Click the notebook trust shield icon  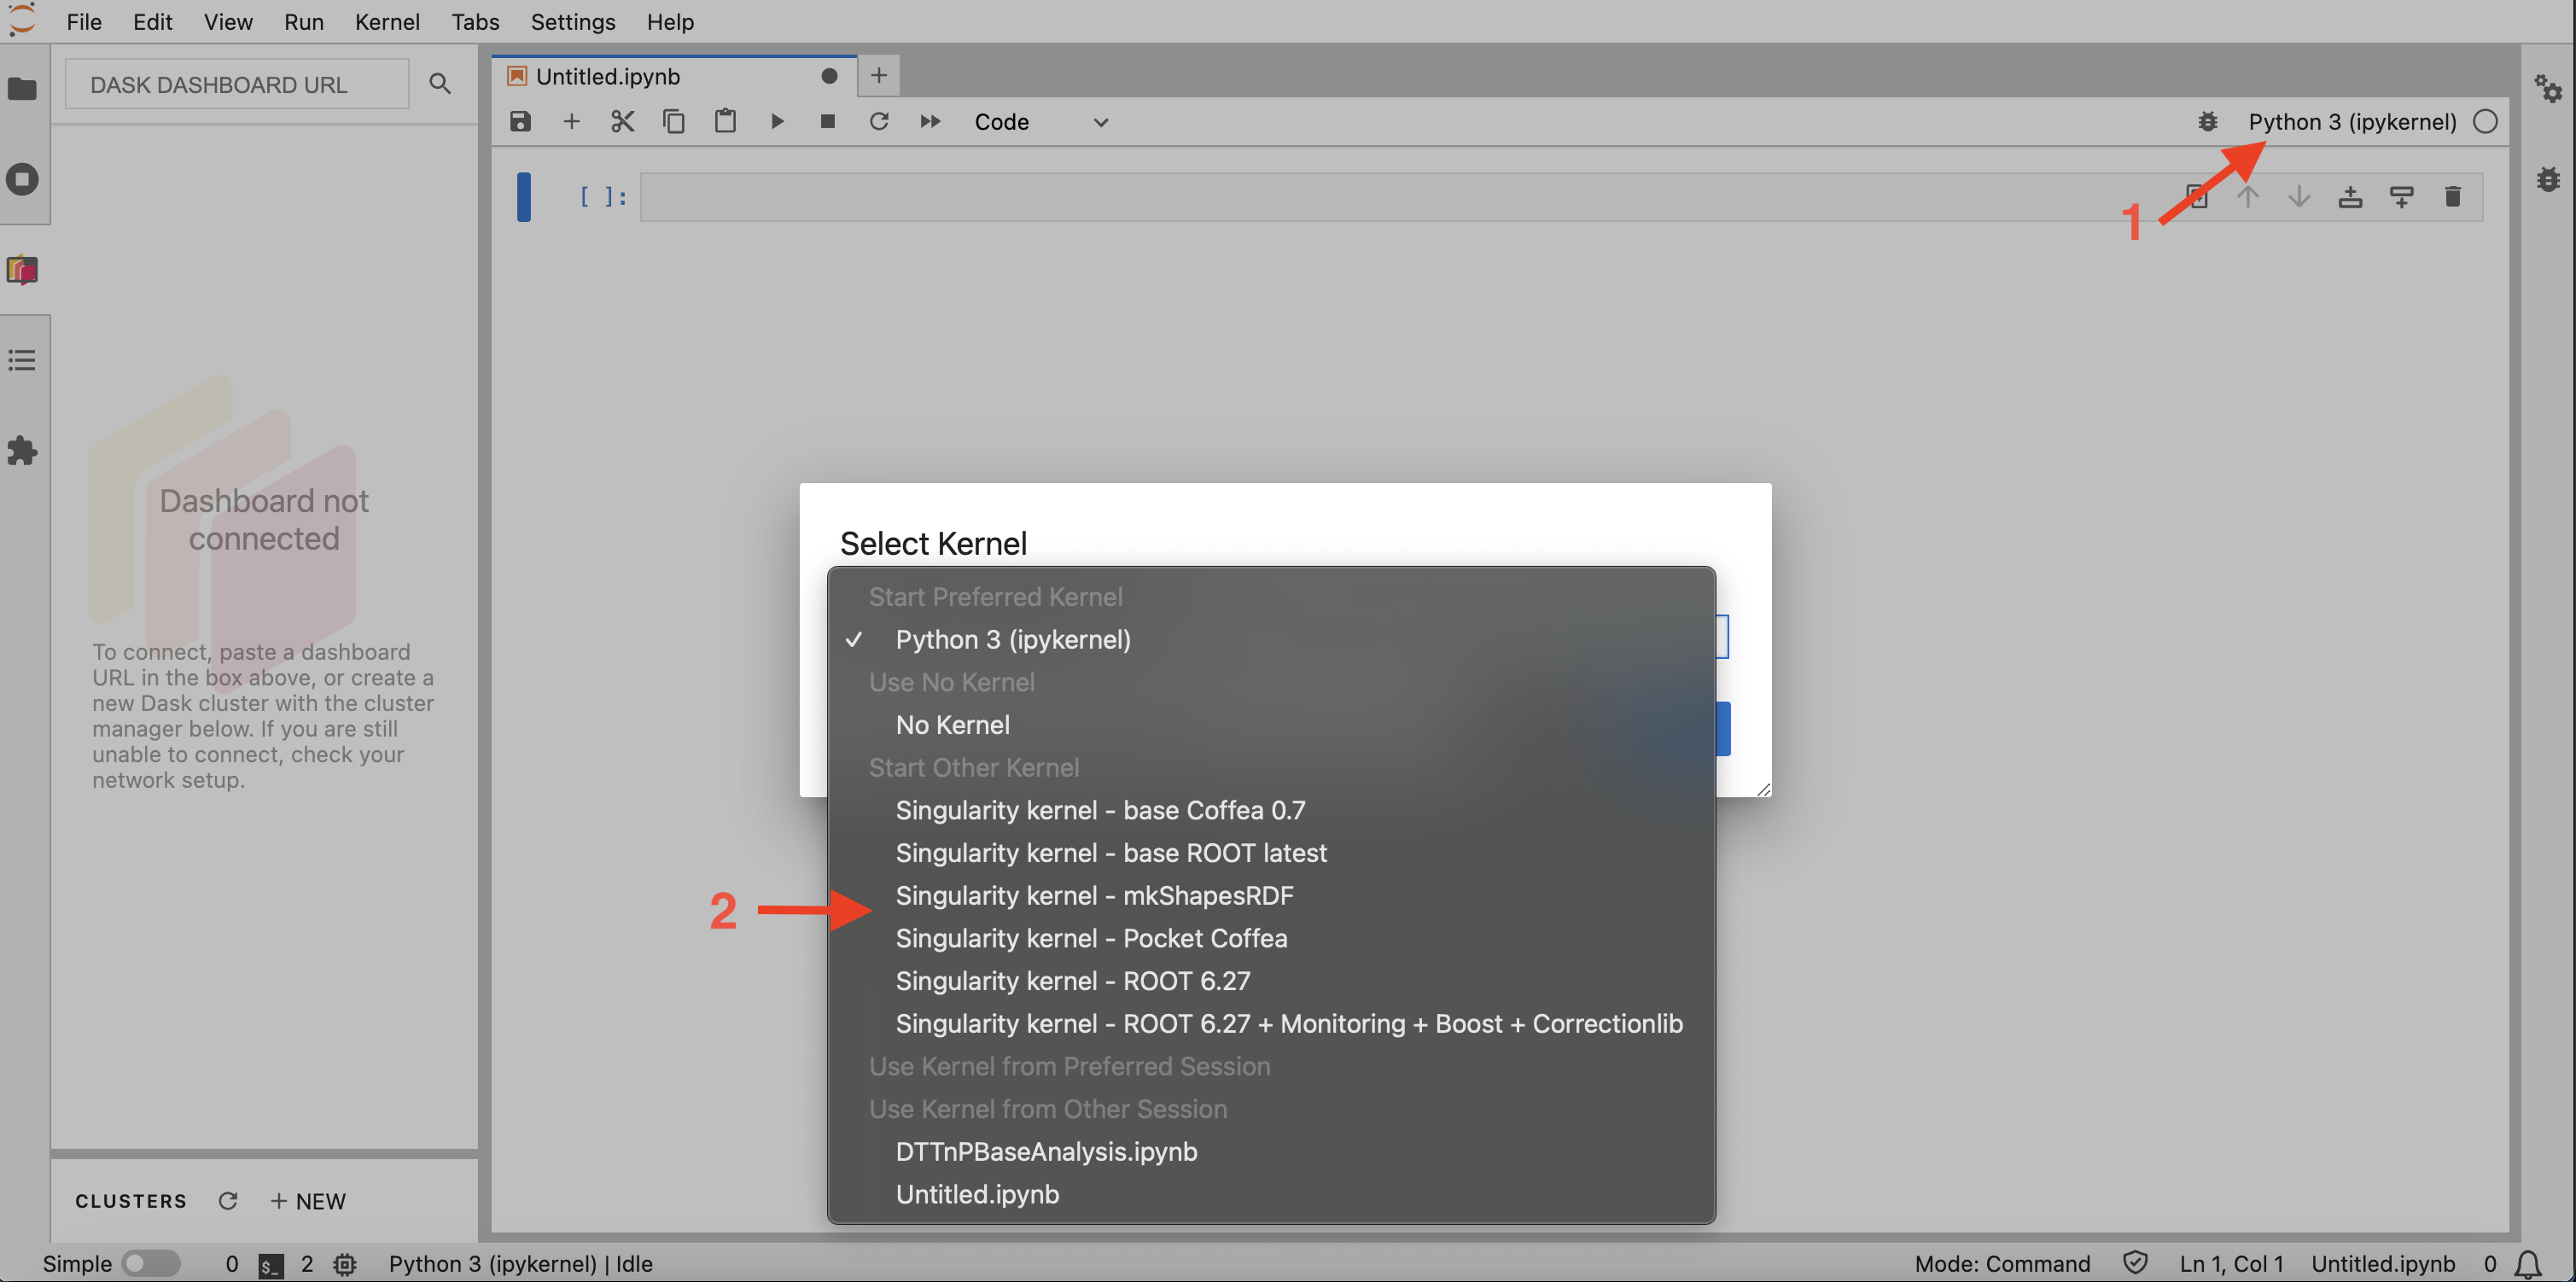tap(2135, 1263)
